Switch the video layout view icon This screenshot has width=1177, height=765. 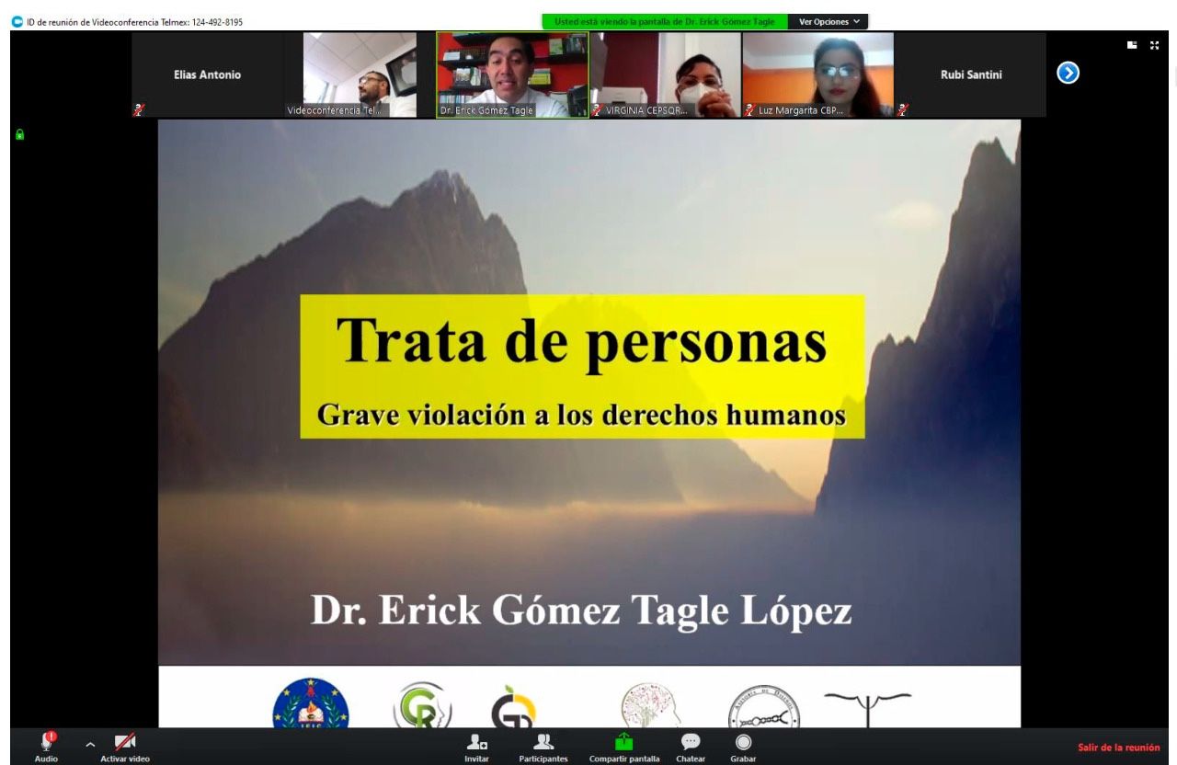(1133, 44)
